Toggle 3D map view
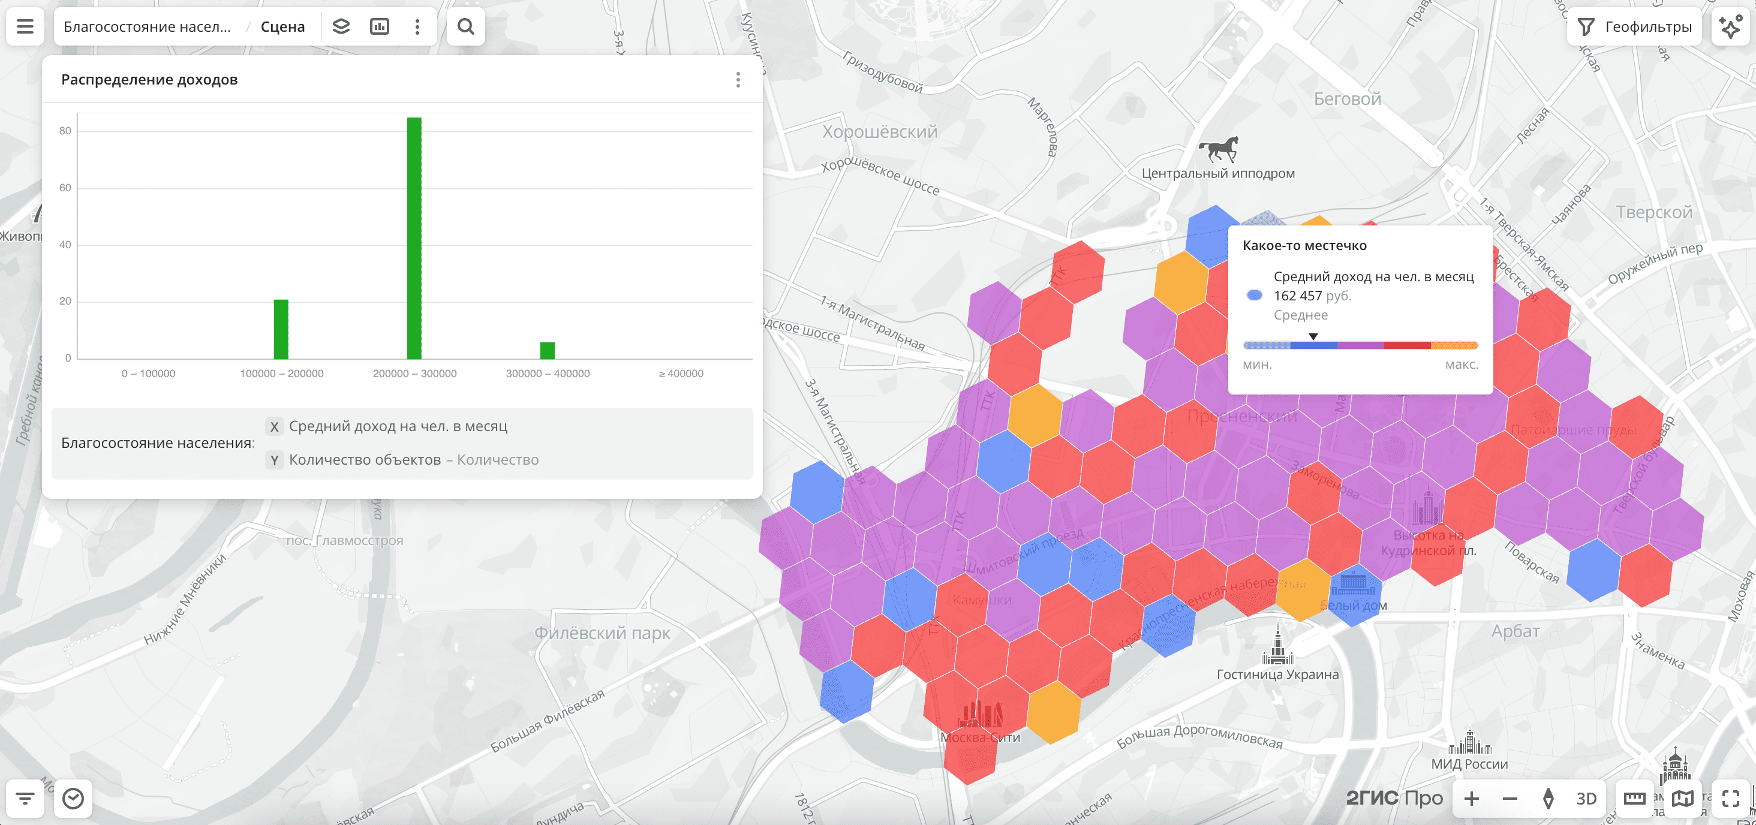This screenshot has height=825, width=1756. (x=1586, y=799)
